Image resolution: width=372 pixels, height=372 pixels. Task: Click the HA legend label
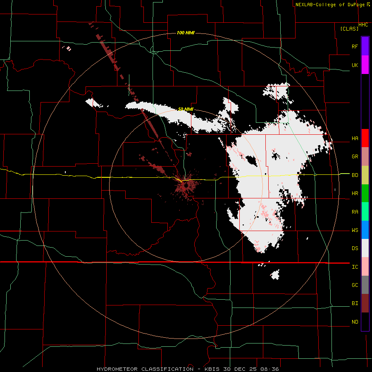pyautogui.click(x=355, y=138)
